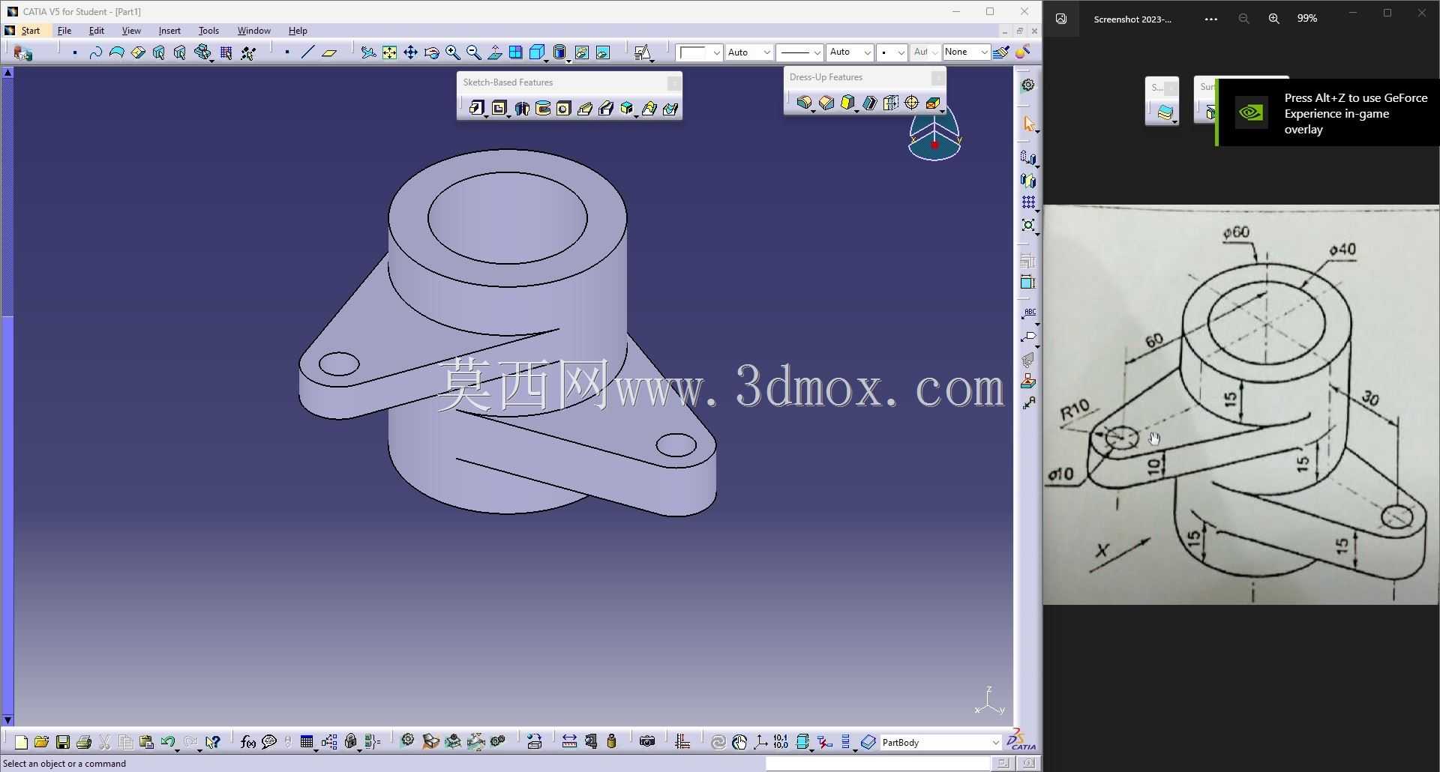Viewport: 1440px width, 772px height.
Task: Expand the shading view mode flyout arrow
Action: [568, 60]
